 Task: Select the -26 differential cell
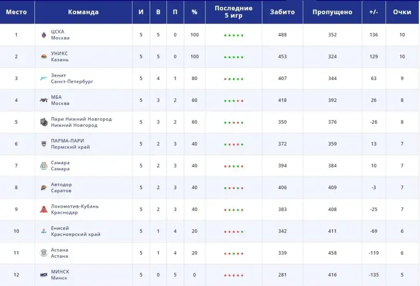374,122
